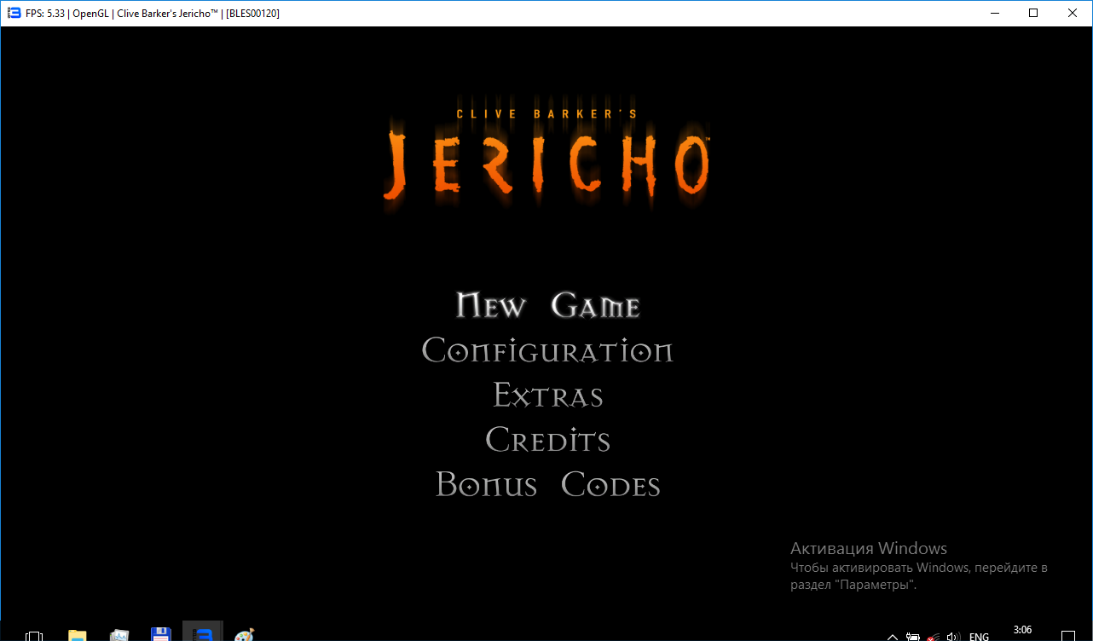Open the notification center button on the taskbar
Image resolution: width=1093 pixels, height=641 pixels.
coord(1068,635)
